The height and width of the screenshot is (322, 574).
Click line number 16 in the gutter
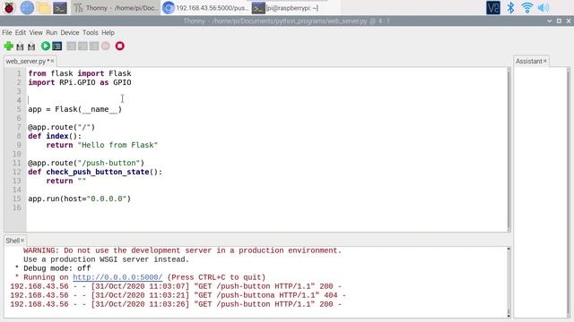tap(17, 208)
